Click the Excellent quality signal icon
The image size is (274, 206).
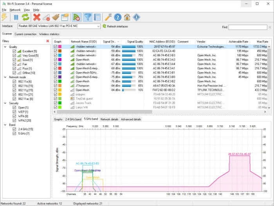(19, 51)
